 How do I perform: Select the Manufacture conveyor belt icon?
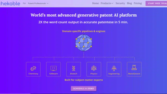coord(134,68)
